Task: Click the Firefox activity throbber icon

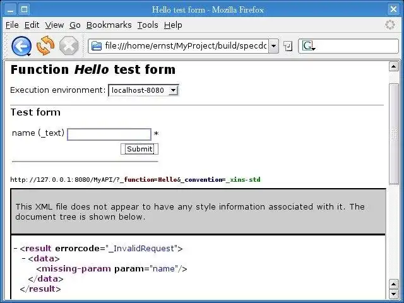Action: 390,25
